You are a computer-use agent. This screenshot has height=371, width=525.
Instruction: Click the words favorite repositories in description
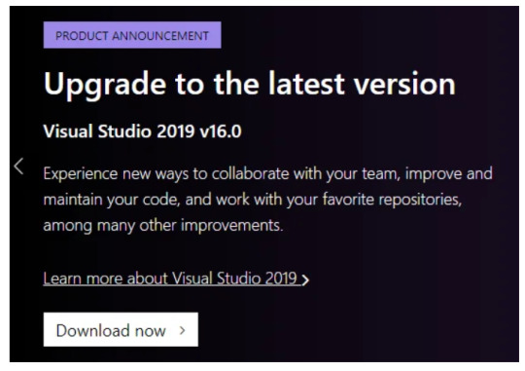(x=392, y=200)
